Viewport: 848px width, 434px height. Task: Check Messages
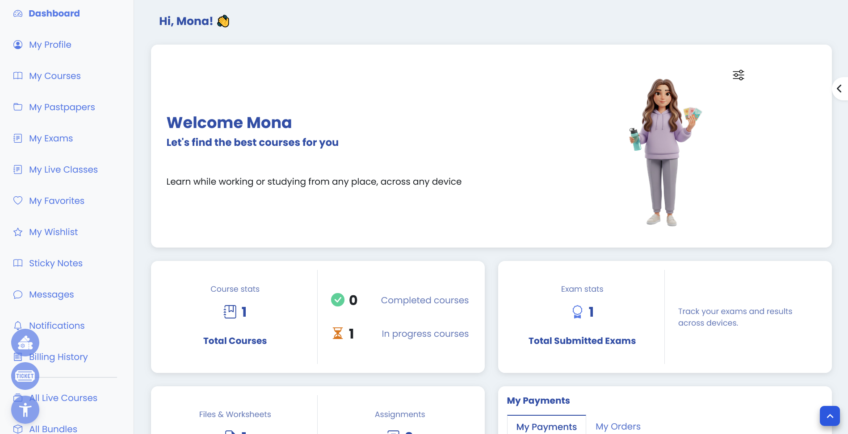(x=51, y=294)
